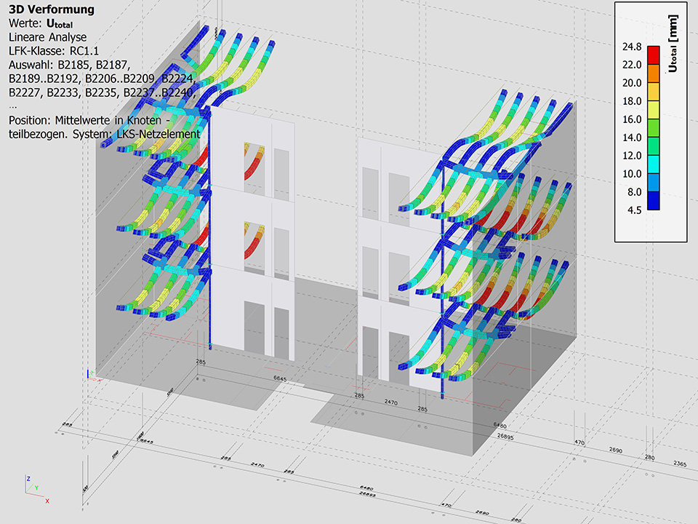
Task: Click the 6645 dimension label
Action: tap(280, 379)
